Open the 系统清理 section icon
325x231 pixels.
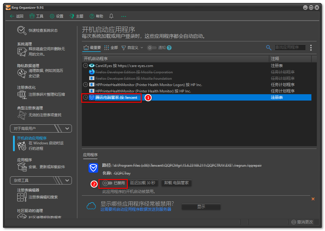coord(22,52)
